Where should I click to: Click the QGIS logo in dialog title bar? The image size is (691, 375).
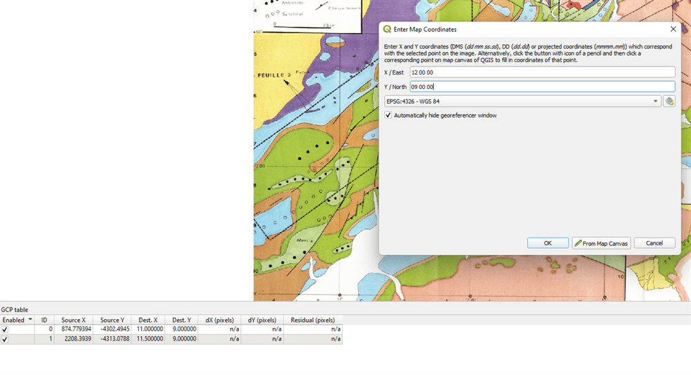387,30
